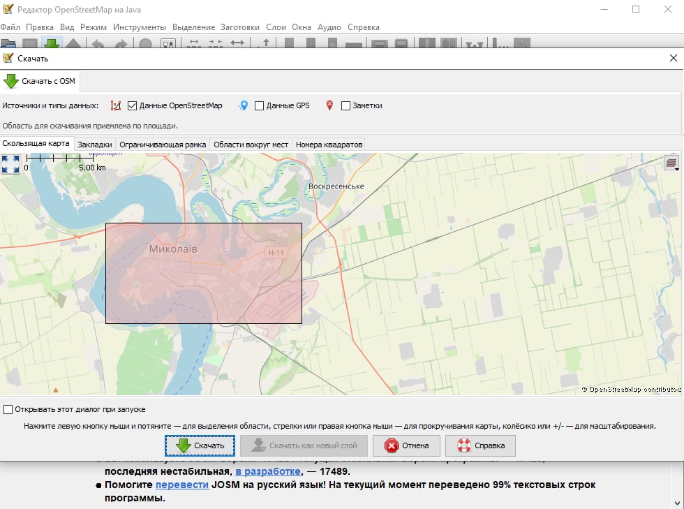Open the Выделение menu
This screenshot has height=509, width=684.
(193, 27)
